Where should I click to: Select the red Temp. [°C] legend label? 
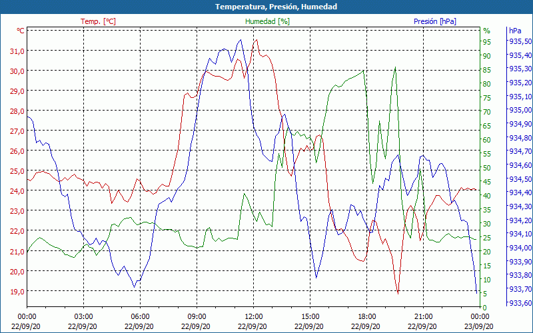click(x=98, y=21)
